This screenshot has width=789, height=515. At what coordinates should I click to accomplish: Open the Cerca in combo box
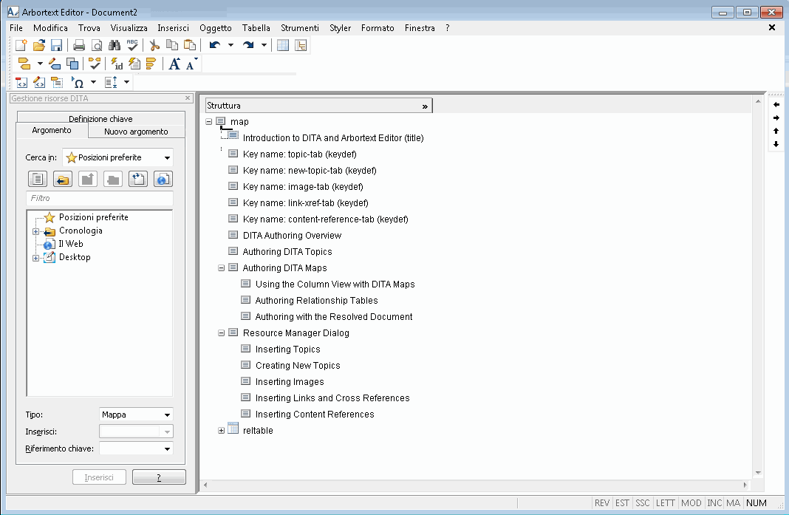(x=117, y=157)
